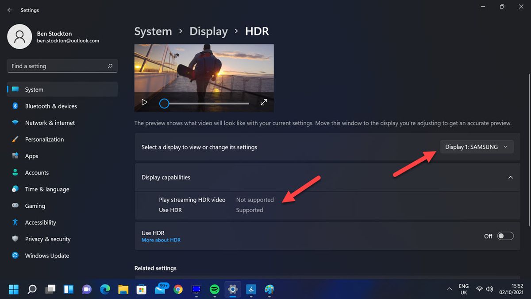Click the back arrow in Settings
The image size is (531, 299).
tap(10, 10)
